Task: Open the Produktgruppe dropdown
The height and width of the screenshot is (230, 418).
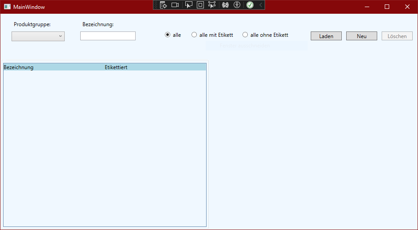Action: coord(38,36)
